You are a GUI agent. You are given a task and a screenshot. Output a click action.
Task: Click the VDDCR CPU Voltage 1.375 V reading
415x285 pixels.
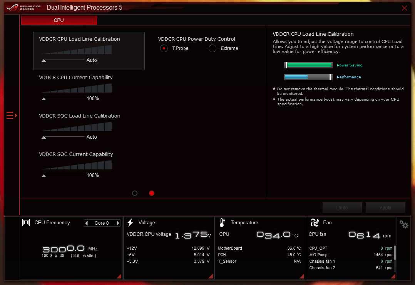pos(192,235)
